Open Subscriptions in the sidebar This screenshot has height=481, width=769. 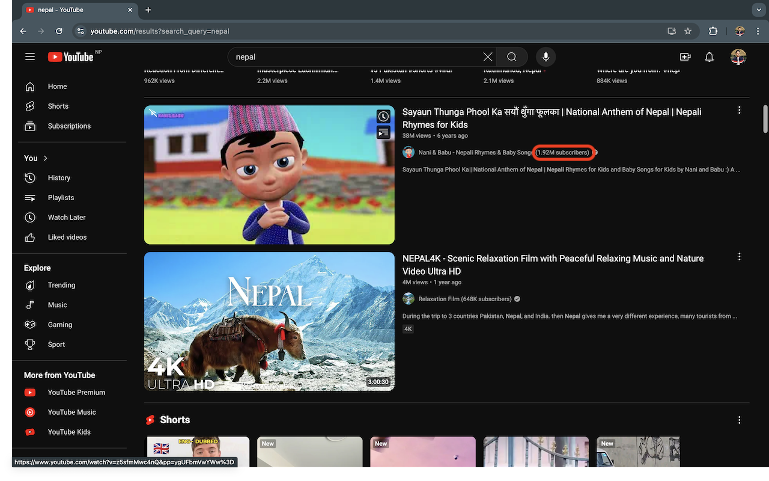(69, 126)
